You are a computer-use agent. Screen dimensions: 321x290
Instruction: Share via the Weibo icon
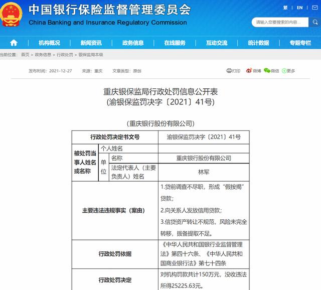[249, 71]
